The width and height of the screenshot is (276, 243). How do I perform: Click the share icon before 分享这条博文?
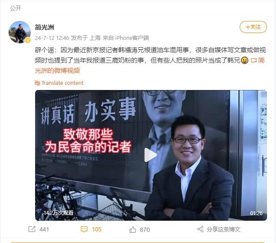[200, 229]
